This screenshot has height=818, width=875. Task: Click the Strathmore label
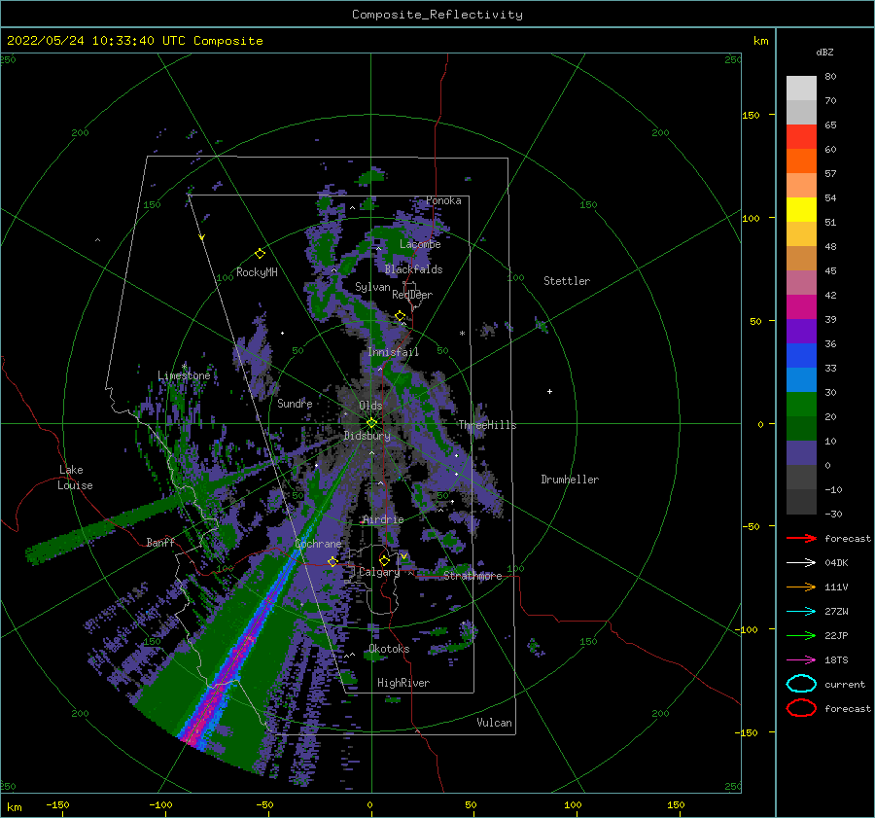coord(472,575)
